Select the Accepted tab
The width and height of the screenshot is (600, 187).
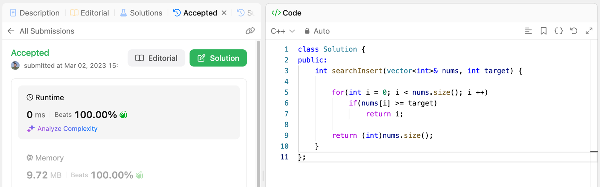point(195,13)
